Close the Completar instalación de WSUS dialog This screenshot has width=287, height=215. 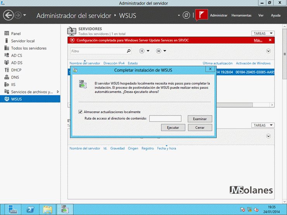click(210, 69)
